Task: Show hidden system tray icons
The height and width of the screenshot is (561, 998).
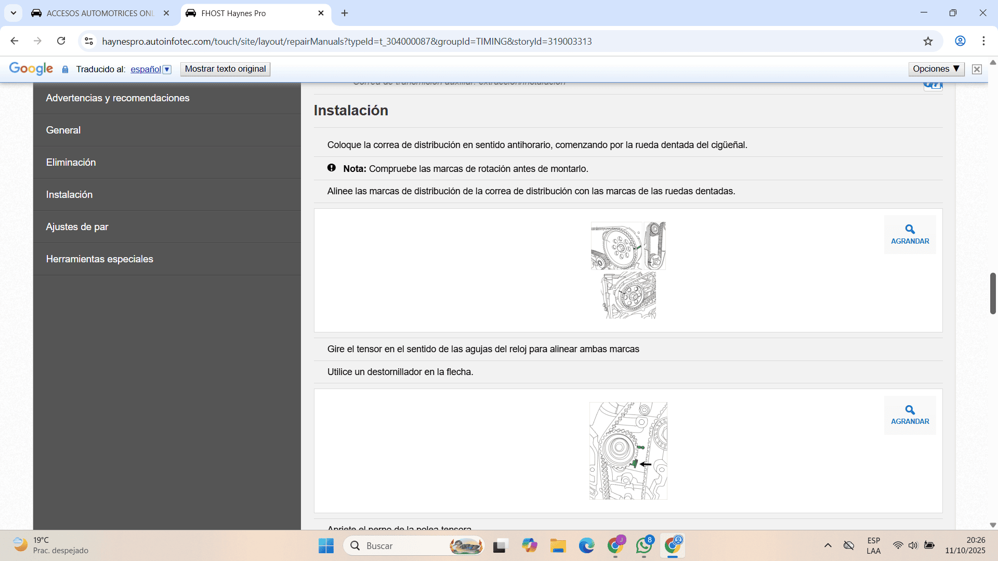Action: [x=828, y=545]
